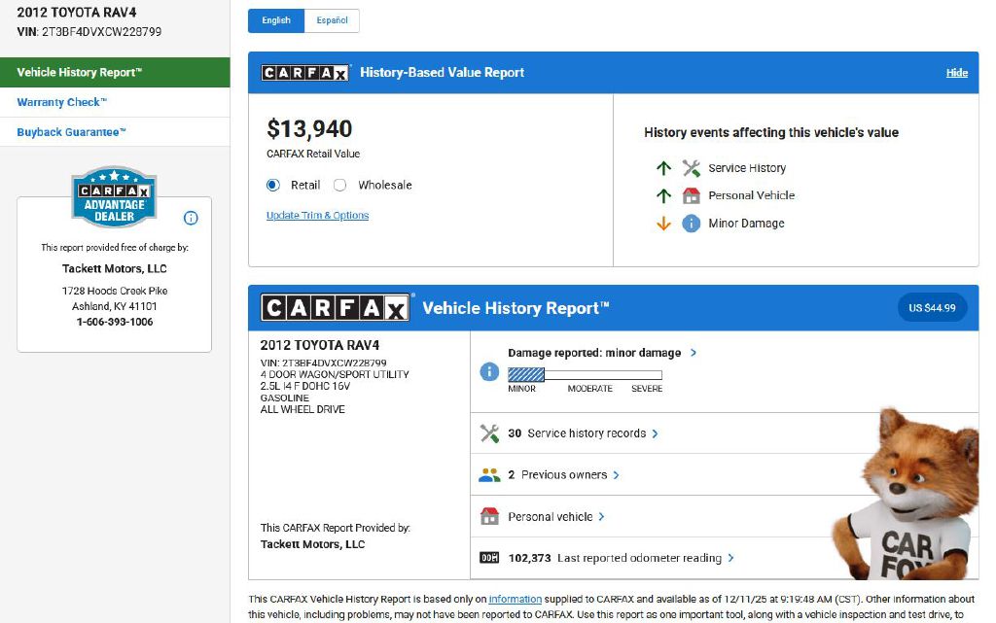Click the odometer icon beside last reported reading

(489, 558)
